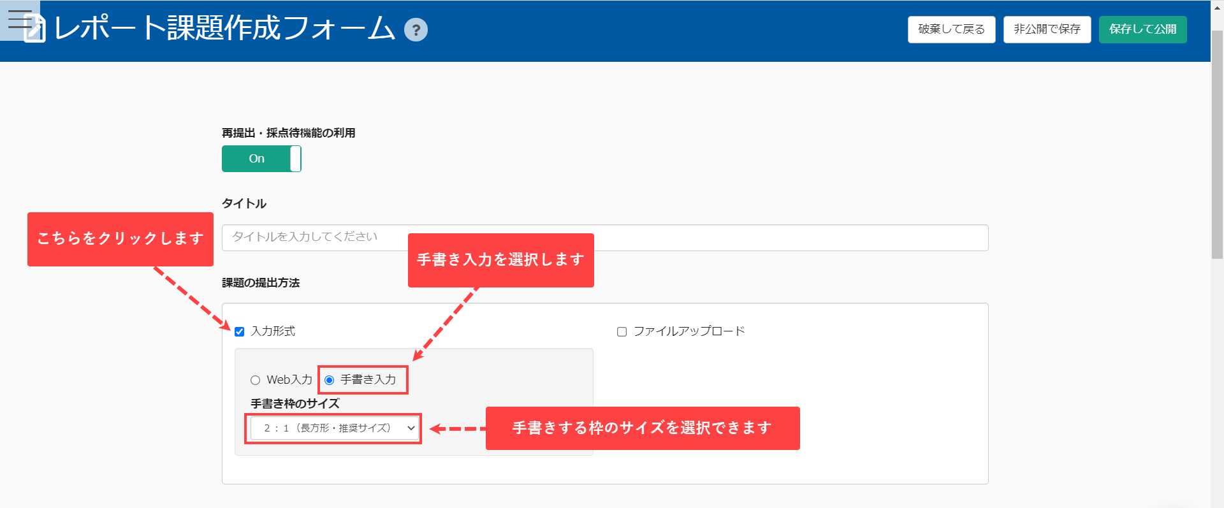Click the レポート課題作成フォーム page heading

pos(224,29)
